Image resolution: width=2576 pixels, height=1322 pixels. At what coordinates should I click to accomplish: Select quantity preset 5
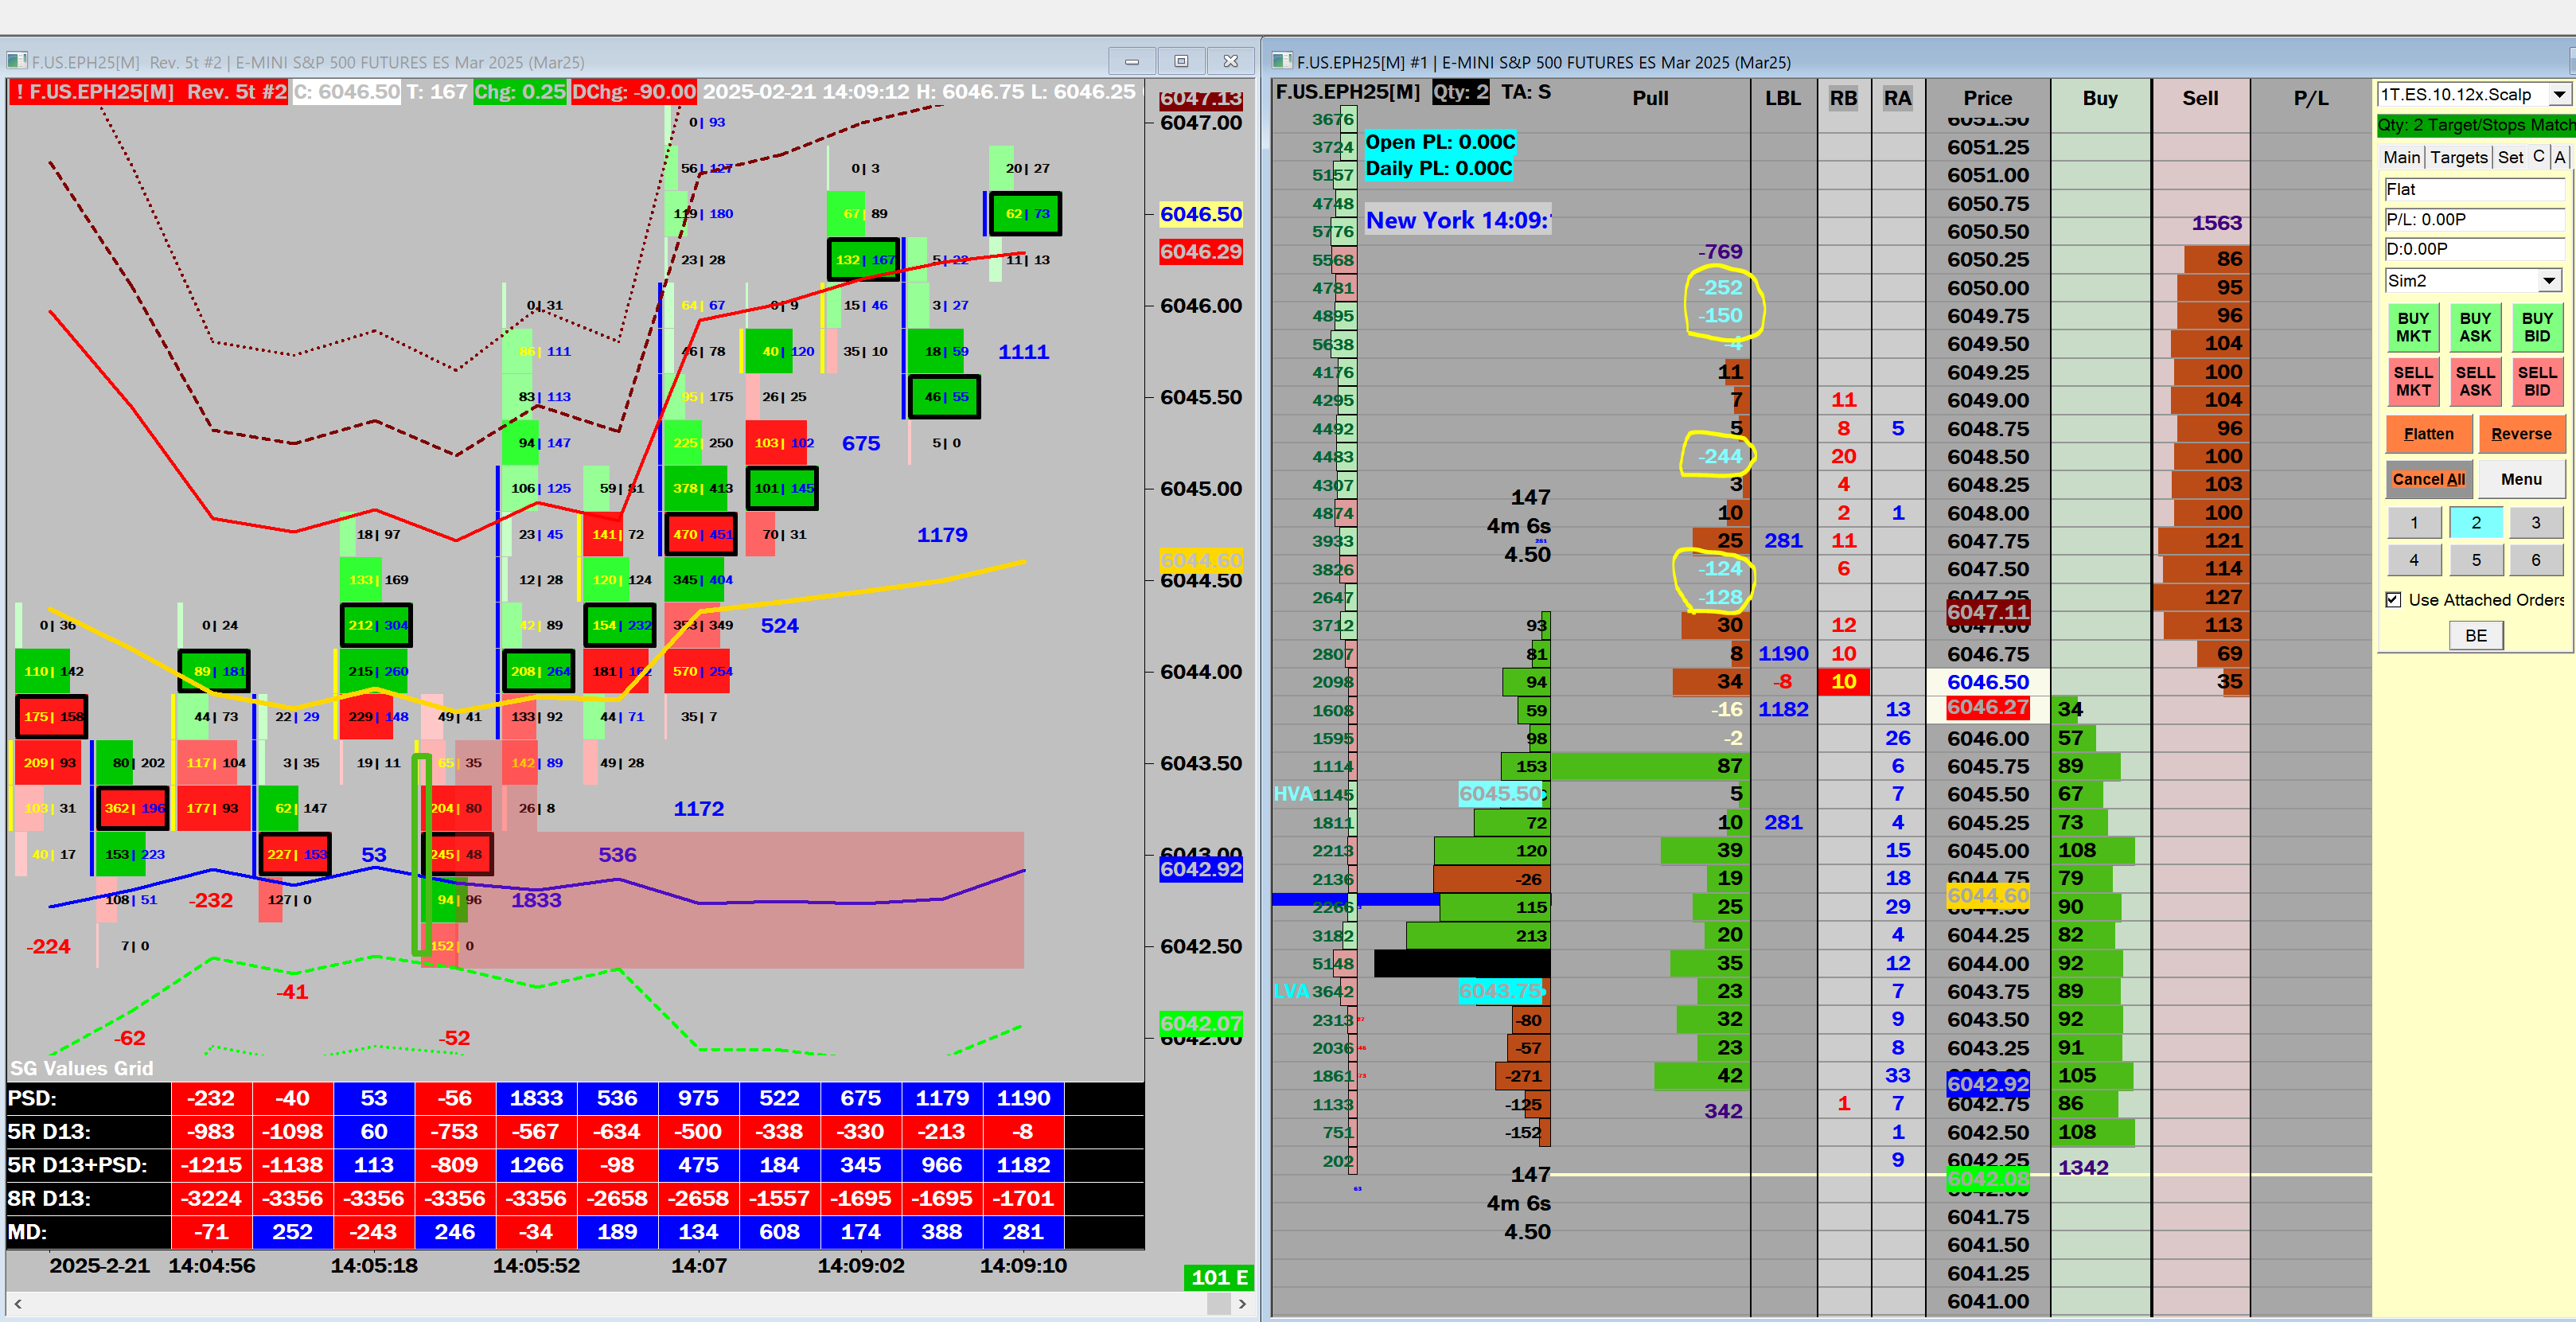[2476, 560]
